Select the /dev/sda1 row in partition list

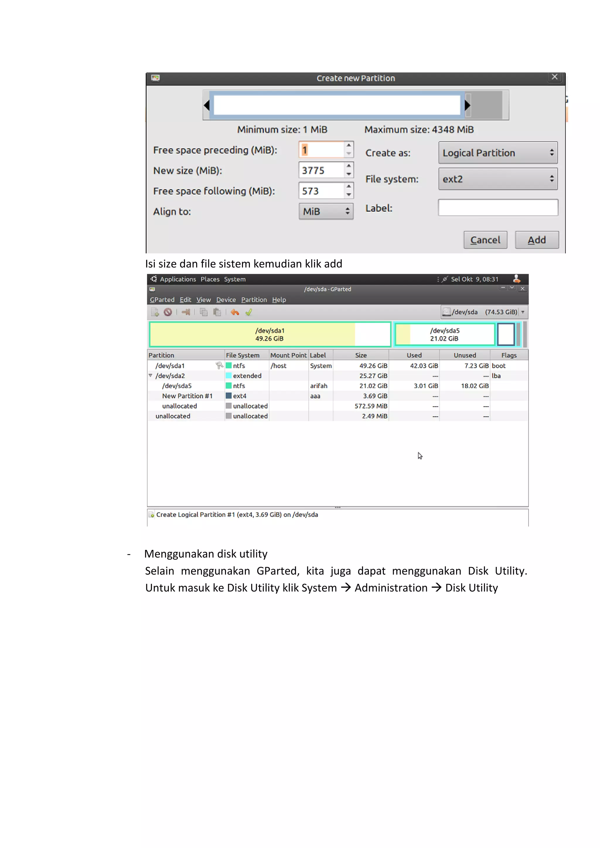point(337,366)
